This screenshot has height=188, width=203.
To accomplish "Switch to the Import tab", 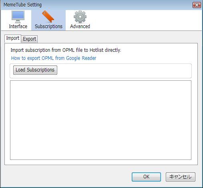I will coord(13,39).
